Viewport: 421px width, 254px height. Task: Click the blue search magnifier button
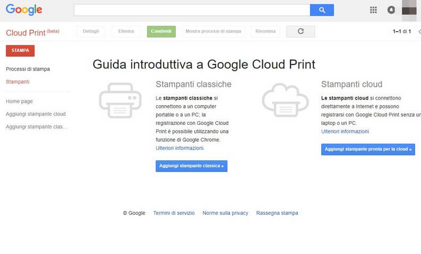click(x=322, y=10)
